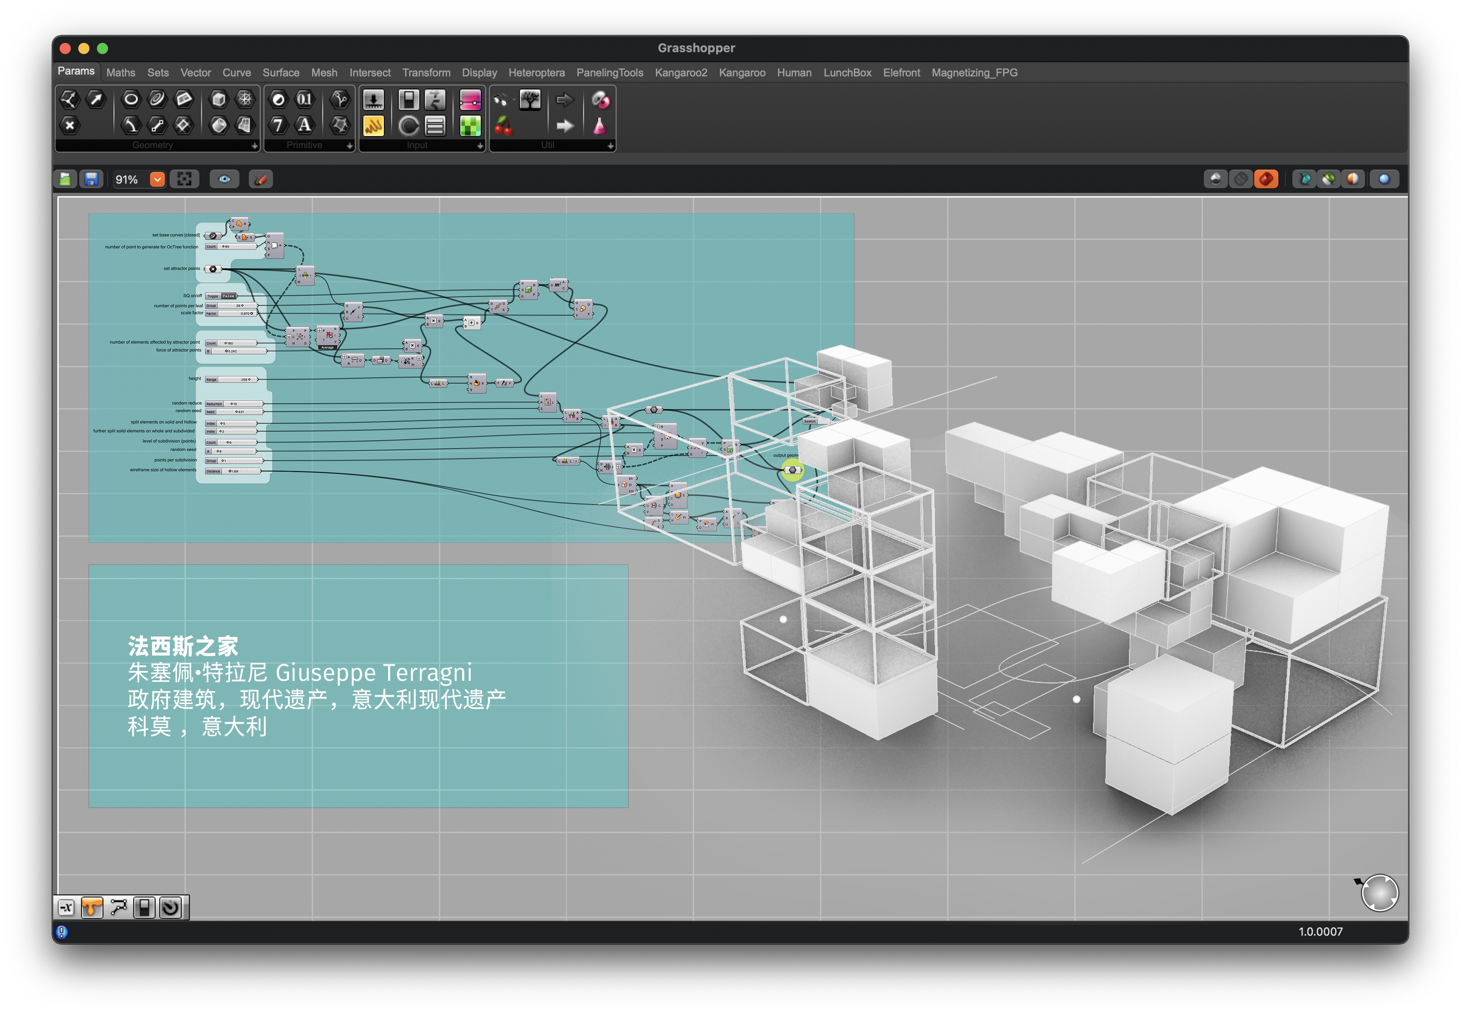The width and height of the screenshot is (1461, 1013).
Task: Open the zoom percentage dropdown arrow
Action: coord(157,179)
